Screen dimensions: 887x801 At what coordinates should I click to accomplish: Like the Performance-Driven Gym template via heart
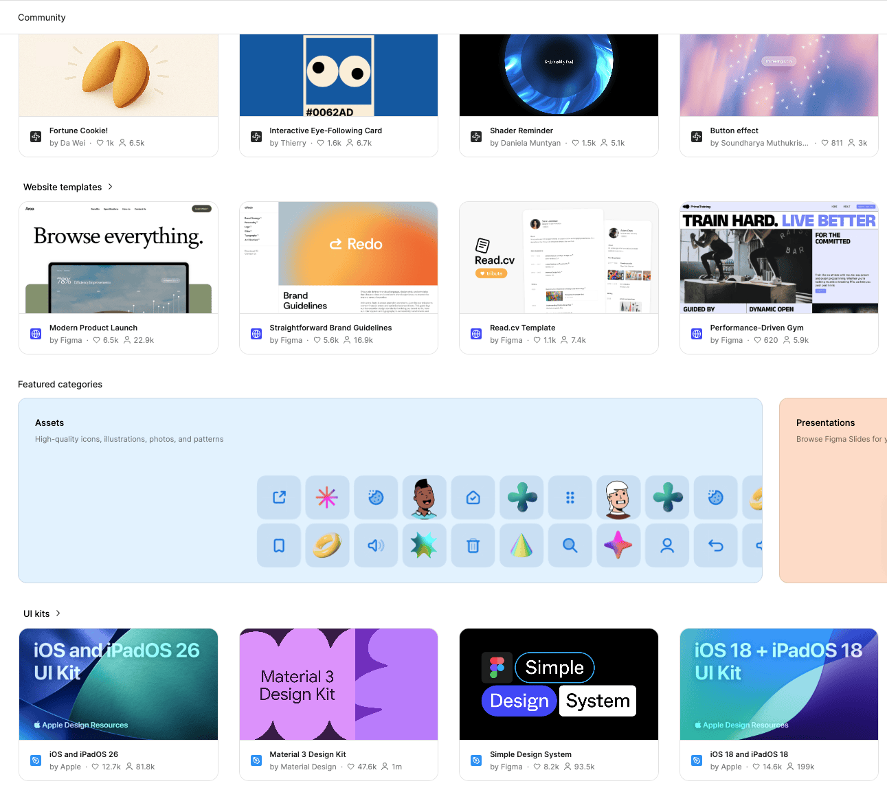pos(758,340)
